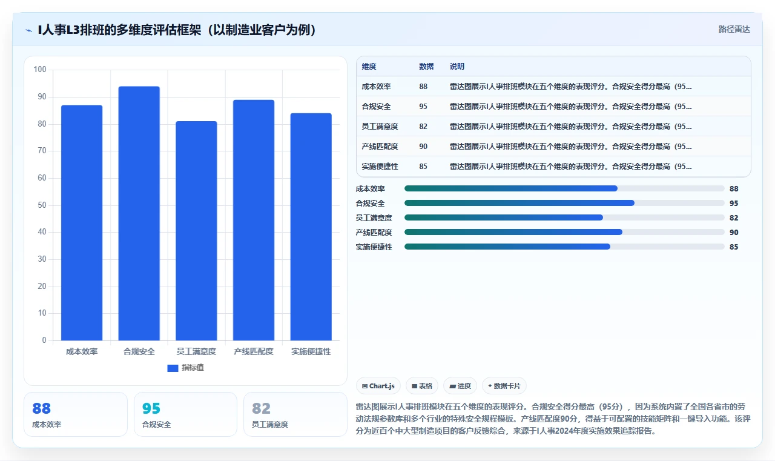Image resolution: width=775 pixels, height=461 pixels.
Task: Click the value 95 in the table
Action: 423,107
